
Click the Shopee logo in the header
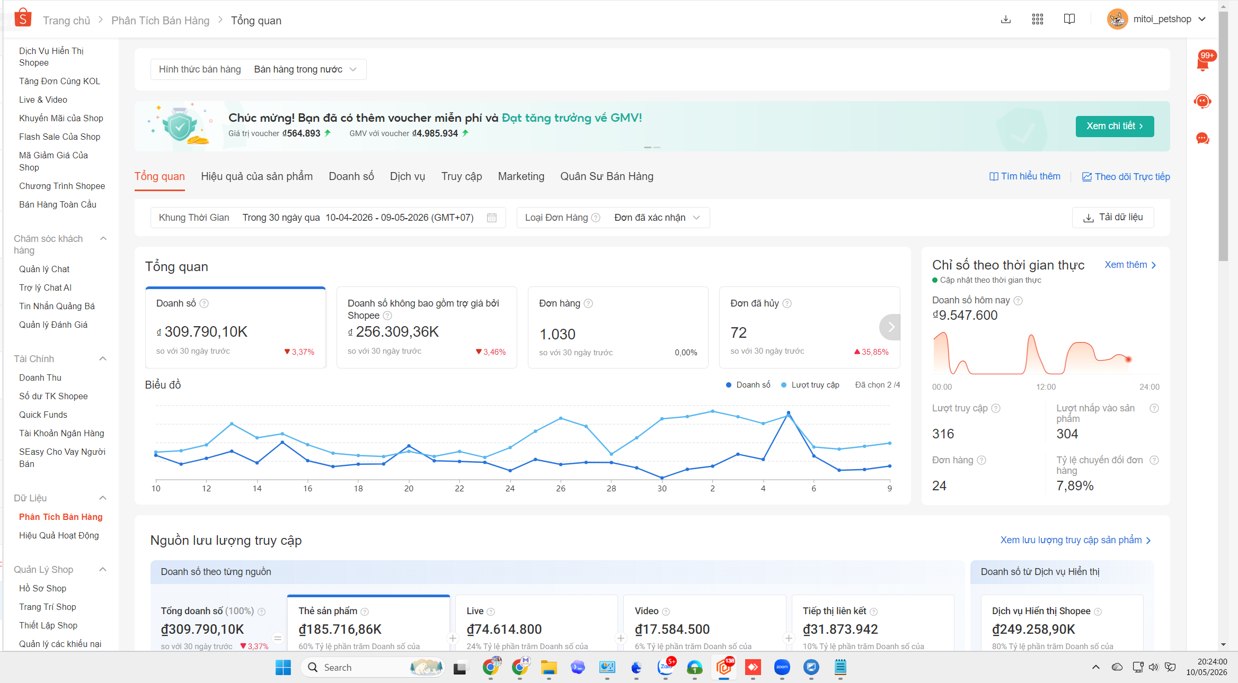coord(23,19)
